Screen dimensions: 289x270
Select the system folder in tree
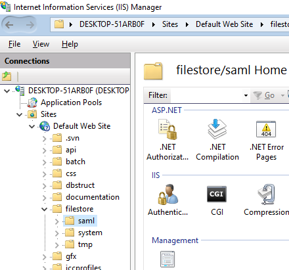pyautogui.click(x=90, y=233)
